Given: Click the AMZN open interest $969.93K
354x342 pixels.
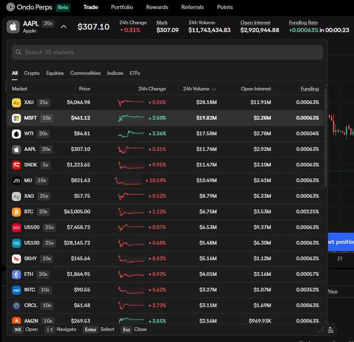Looking at the screenshot, I should click(x=260, y=321).
